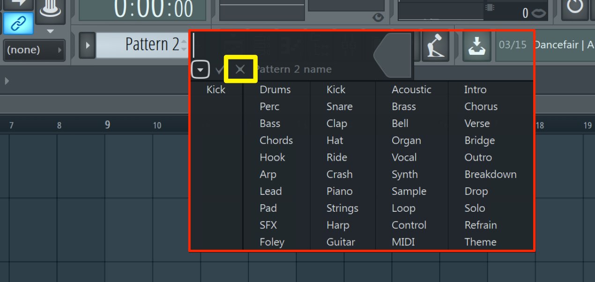Pick Synth as the pattern name

click(404, 174)
